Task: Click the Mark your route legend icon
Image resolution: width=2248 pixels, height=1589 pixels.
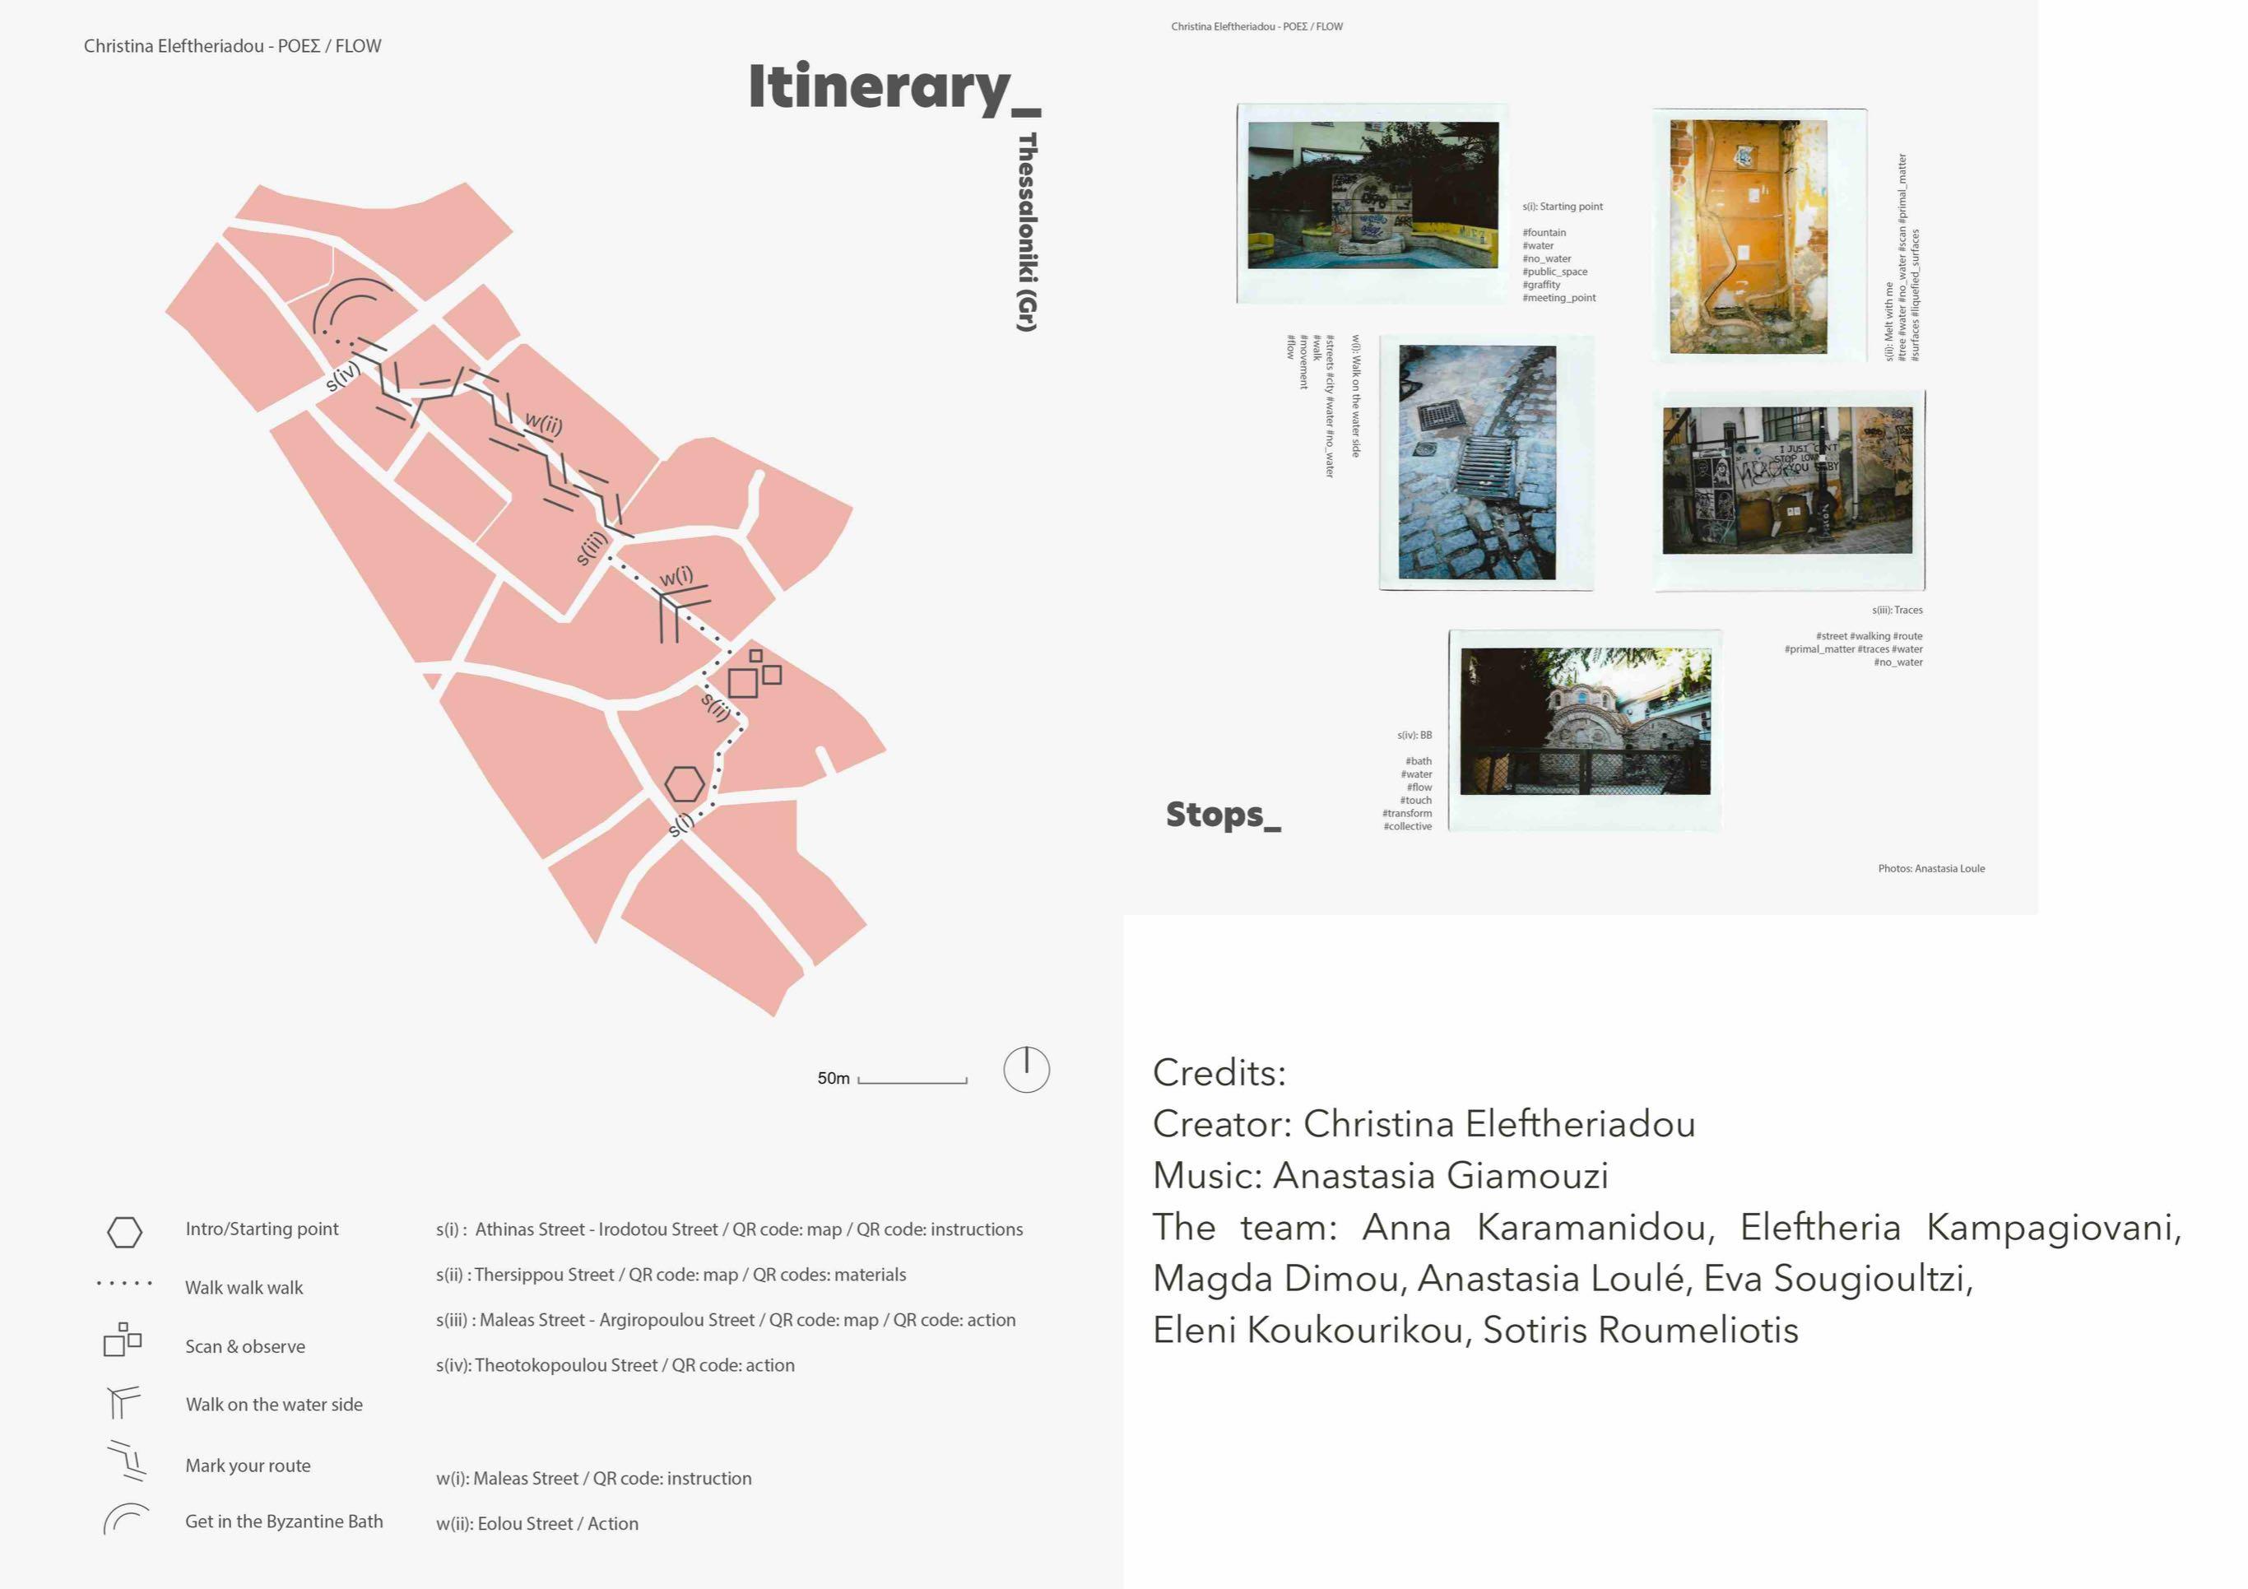Action: (126, 1461)
